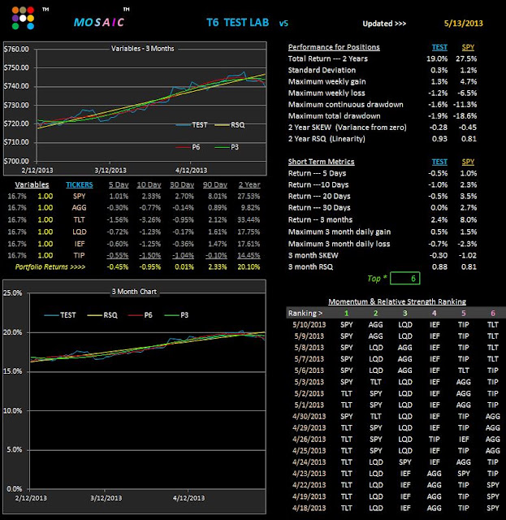Click Maximum continuous drawdown row label
The image size is (506, 520).
[345, 105]
